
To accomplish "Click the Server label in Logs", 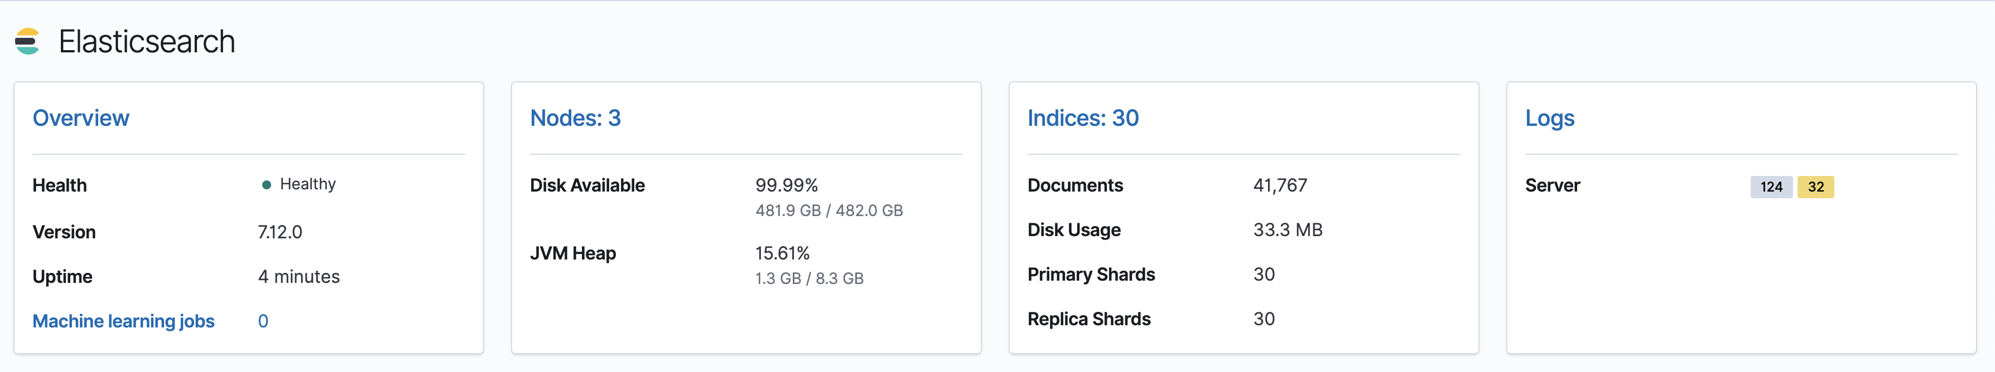I will coord(1552,185).
